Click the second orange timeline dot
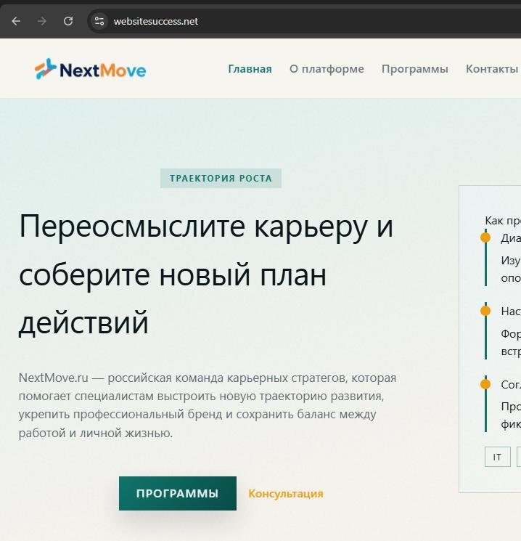Image resolution: width=521 pixels, height=541 pixels. tap(485, 311)
